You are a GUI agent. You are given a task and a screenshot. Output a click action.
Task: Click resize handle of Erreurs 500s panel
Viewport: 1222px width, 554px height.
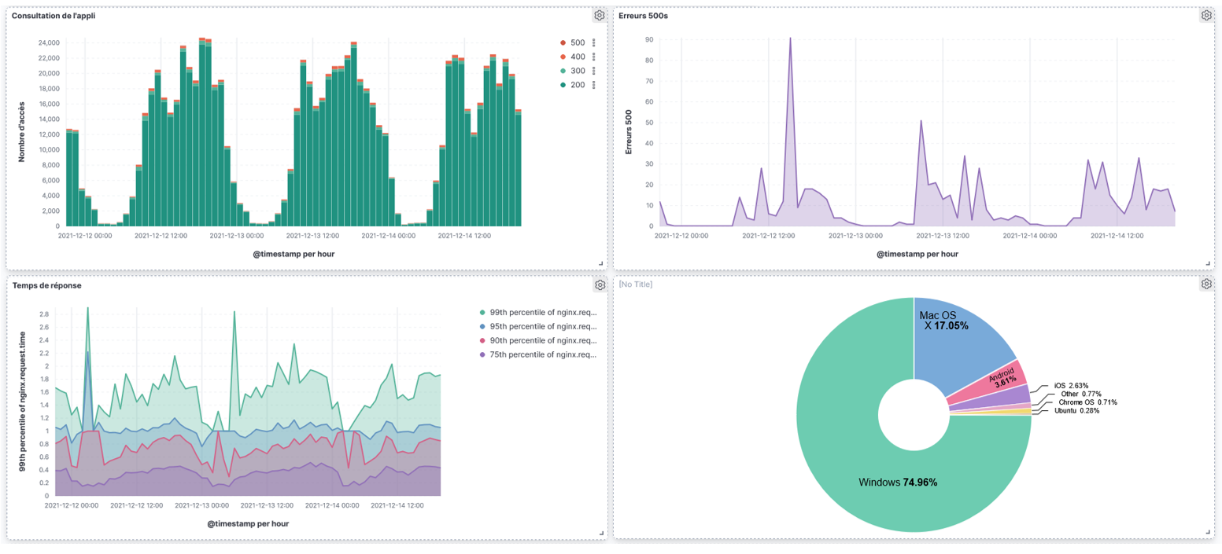[x=1208, y=264]
